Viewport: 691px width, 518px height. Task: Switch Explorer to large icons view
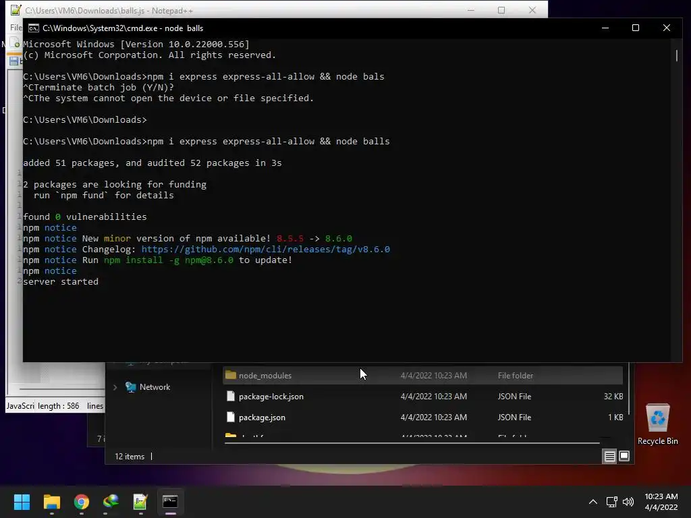pos(624,457)
